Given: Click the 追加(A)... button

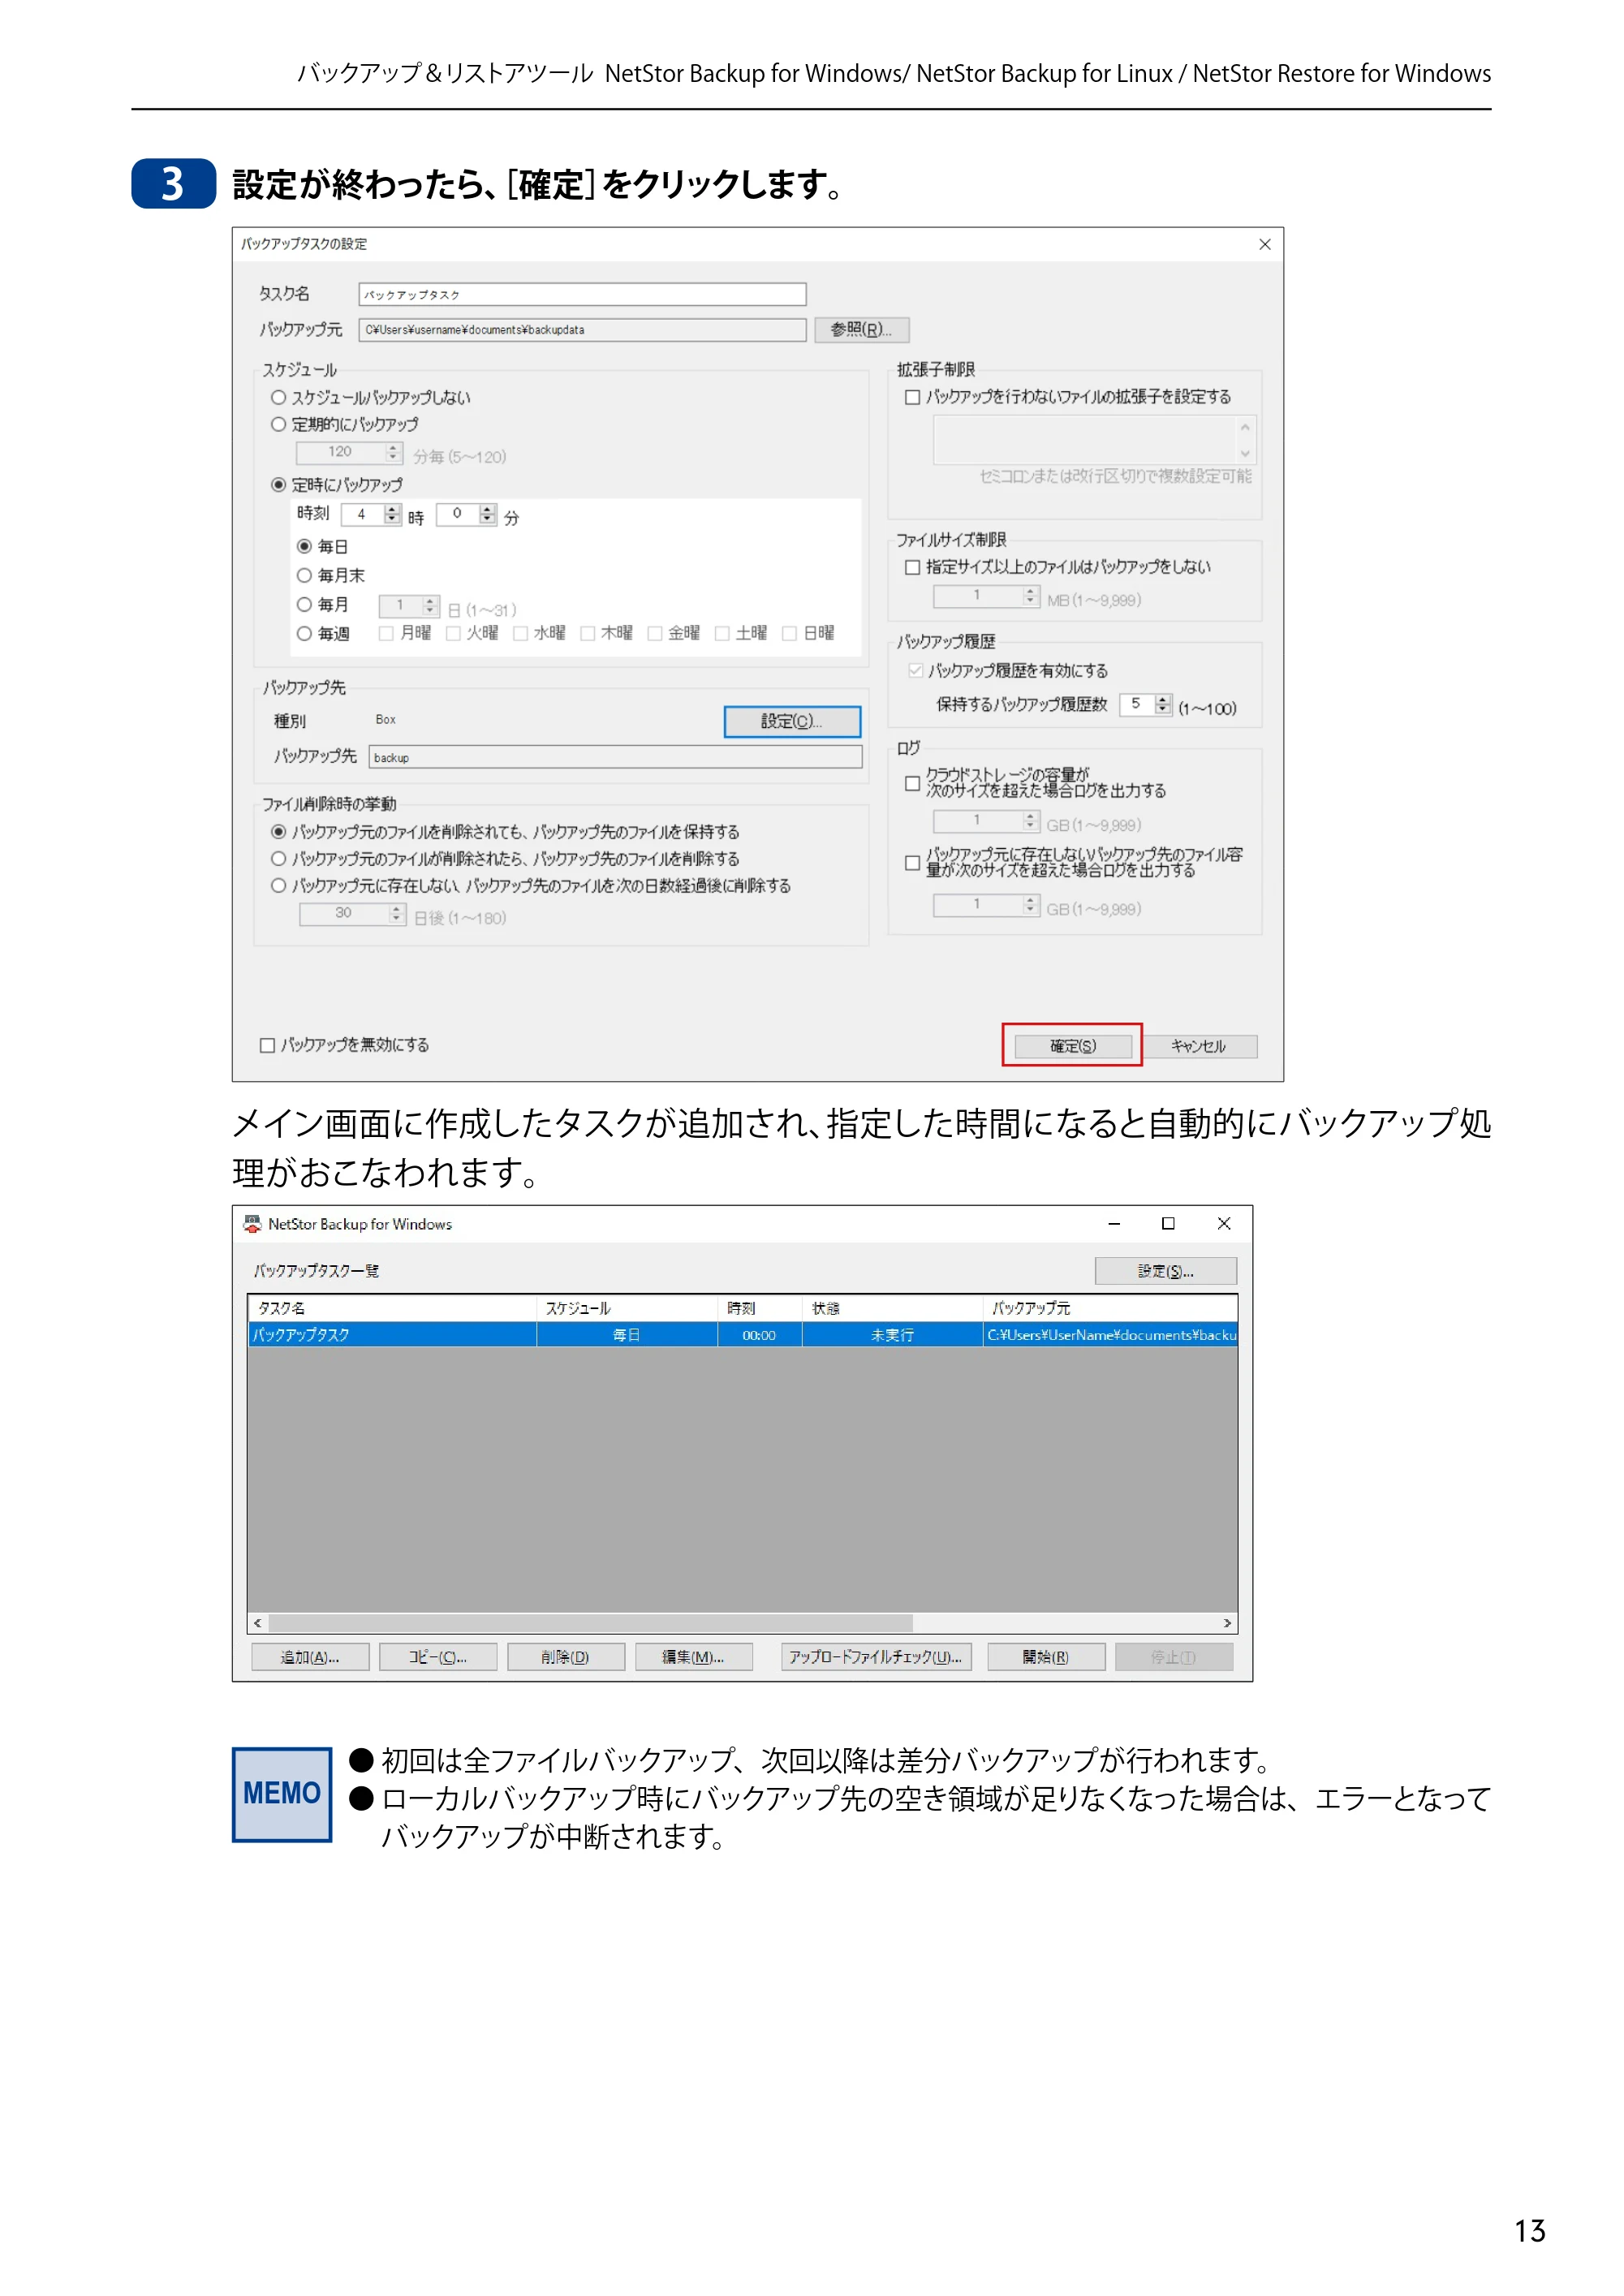Looking at the screenshot, I should pyautogui.click(x=310, y=1657).
